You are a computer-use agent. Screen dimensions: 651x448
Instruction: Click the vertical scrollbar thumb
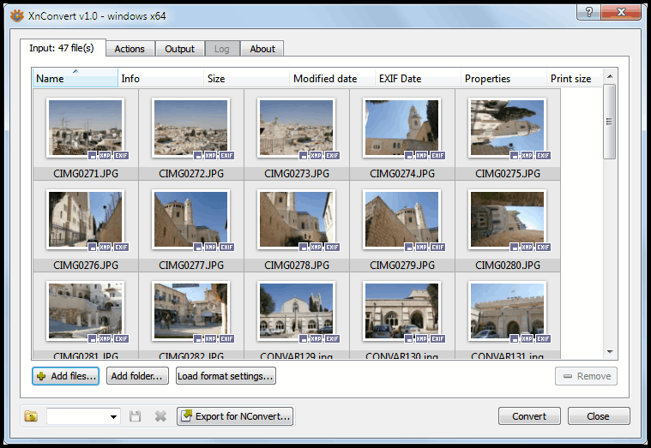pos(610,122)
